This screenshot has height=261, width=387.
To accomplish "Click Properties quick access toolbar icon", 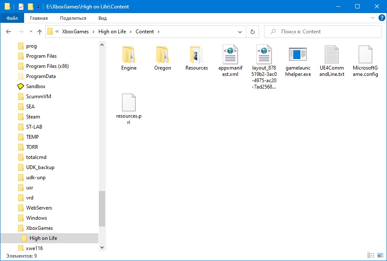I will [21, 7].
